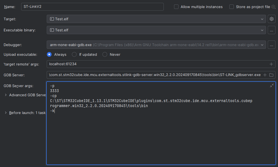Expand the Before launch tasks section
The height and width of the screenshot is (167, 278).
pyautogui.click(x=6, y=113)
